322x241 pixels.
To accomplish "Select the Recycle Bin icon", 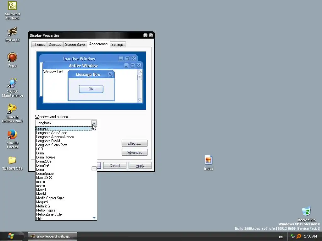I will tap(306, 214).
